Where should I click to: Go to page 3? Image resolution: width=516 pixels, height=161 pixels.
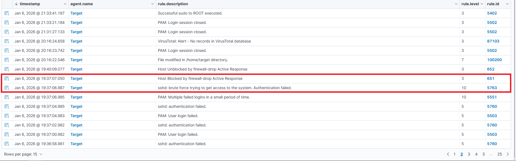(469, 154)
